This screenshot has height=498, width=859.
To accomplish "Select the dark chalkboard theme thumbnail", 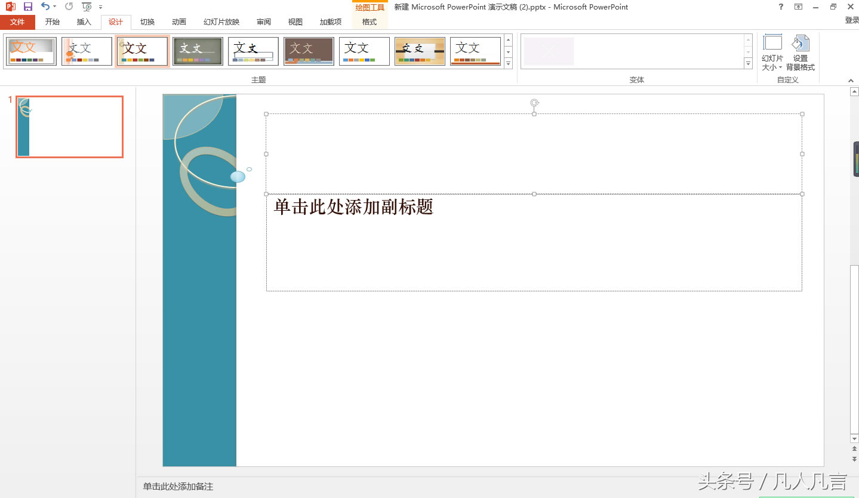I will pyautogui.click(x=197, y=51).
